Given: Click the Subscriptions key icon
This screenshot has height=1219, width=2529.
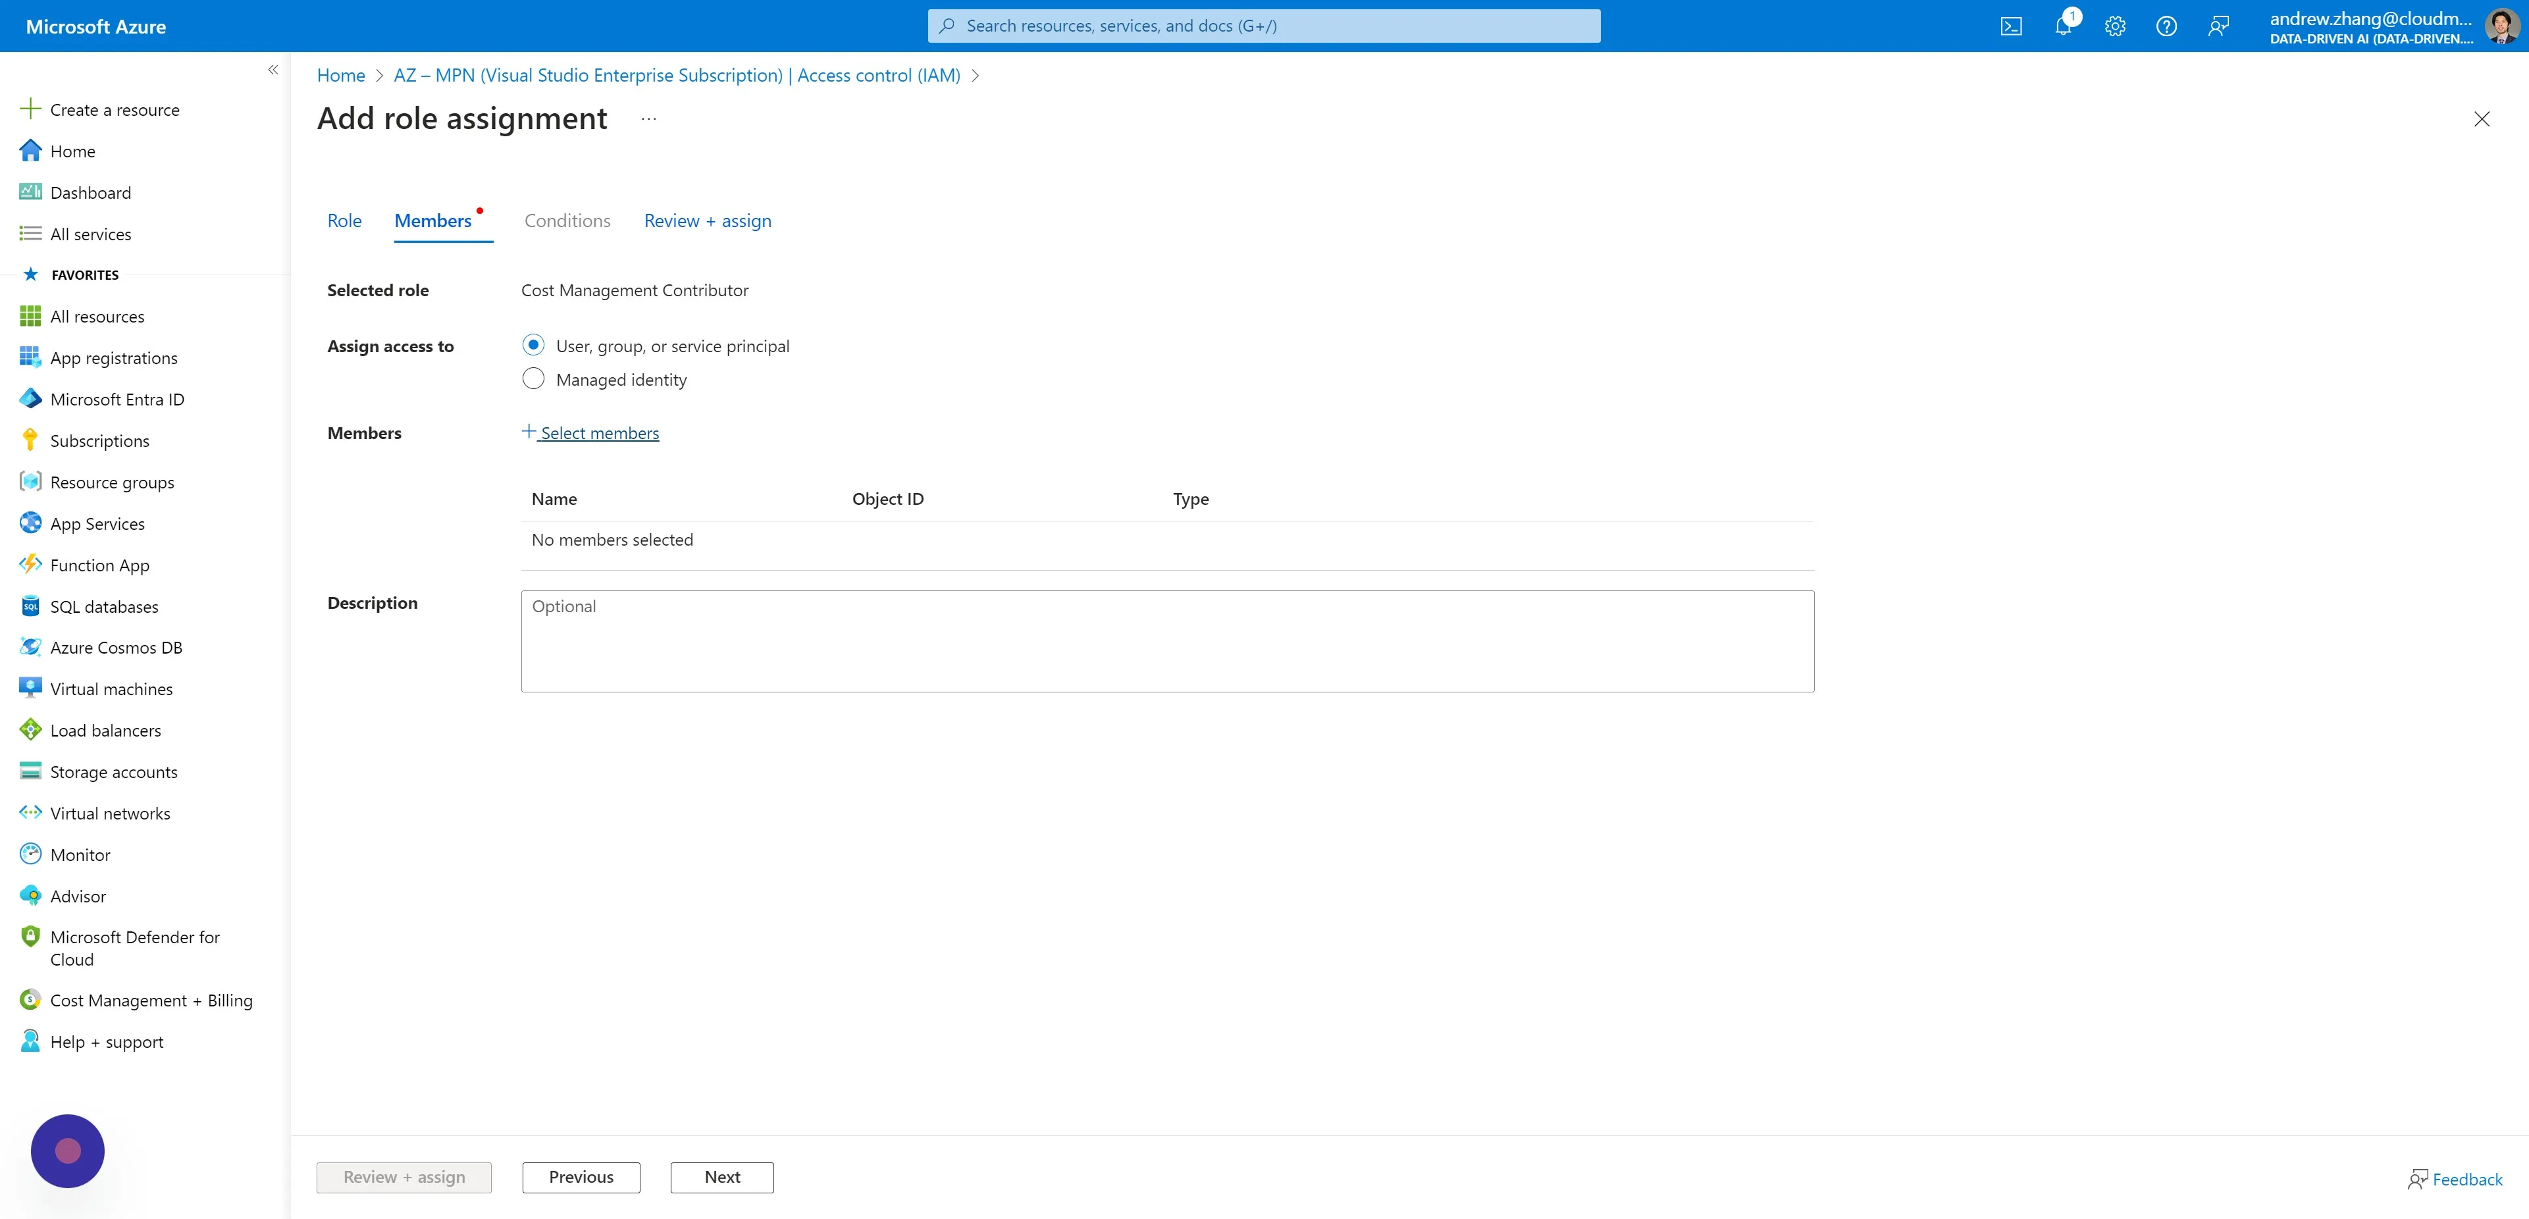Looking at the screenshot, I should click(30, 440).
